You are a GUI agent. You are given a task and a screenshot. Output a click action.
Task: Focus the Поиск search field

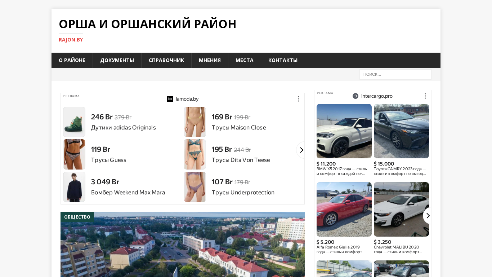click(395, 74)
